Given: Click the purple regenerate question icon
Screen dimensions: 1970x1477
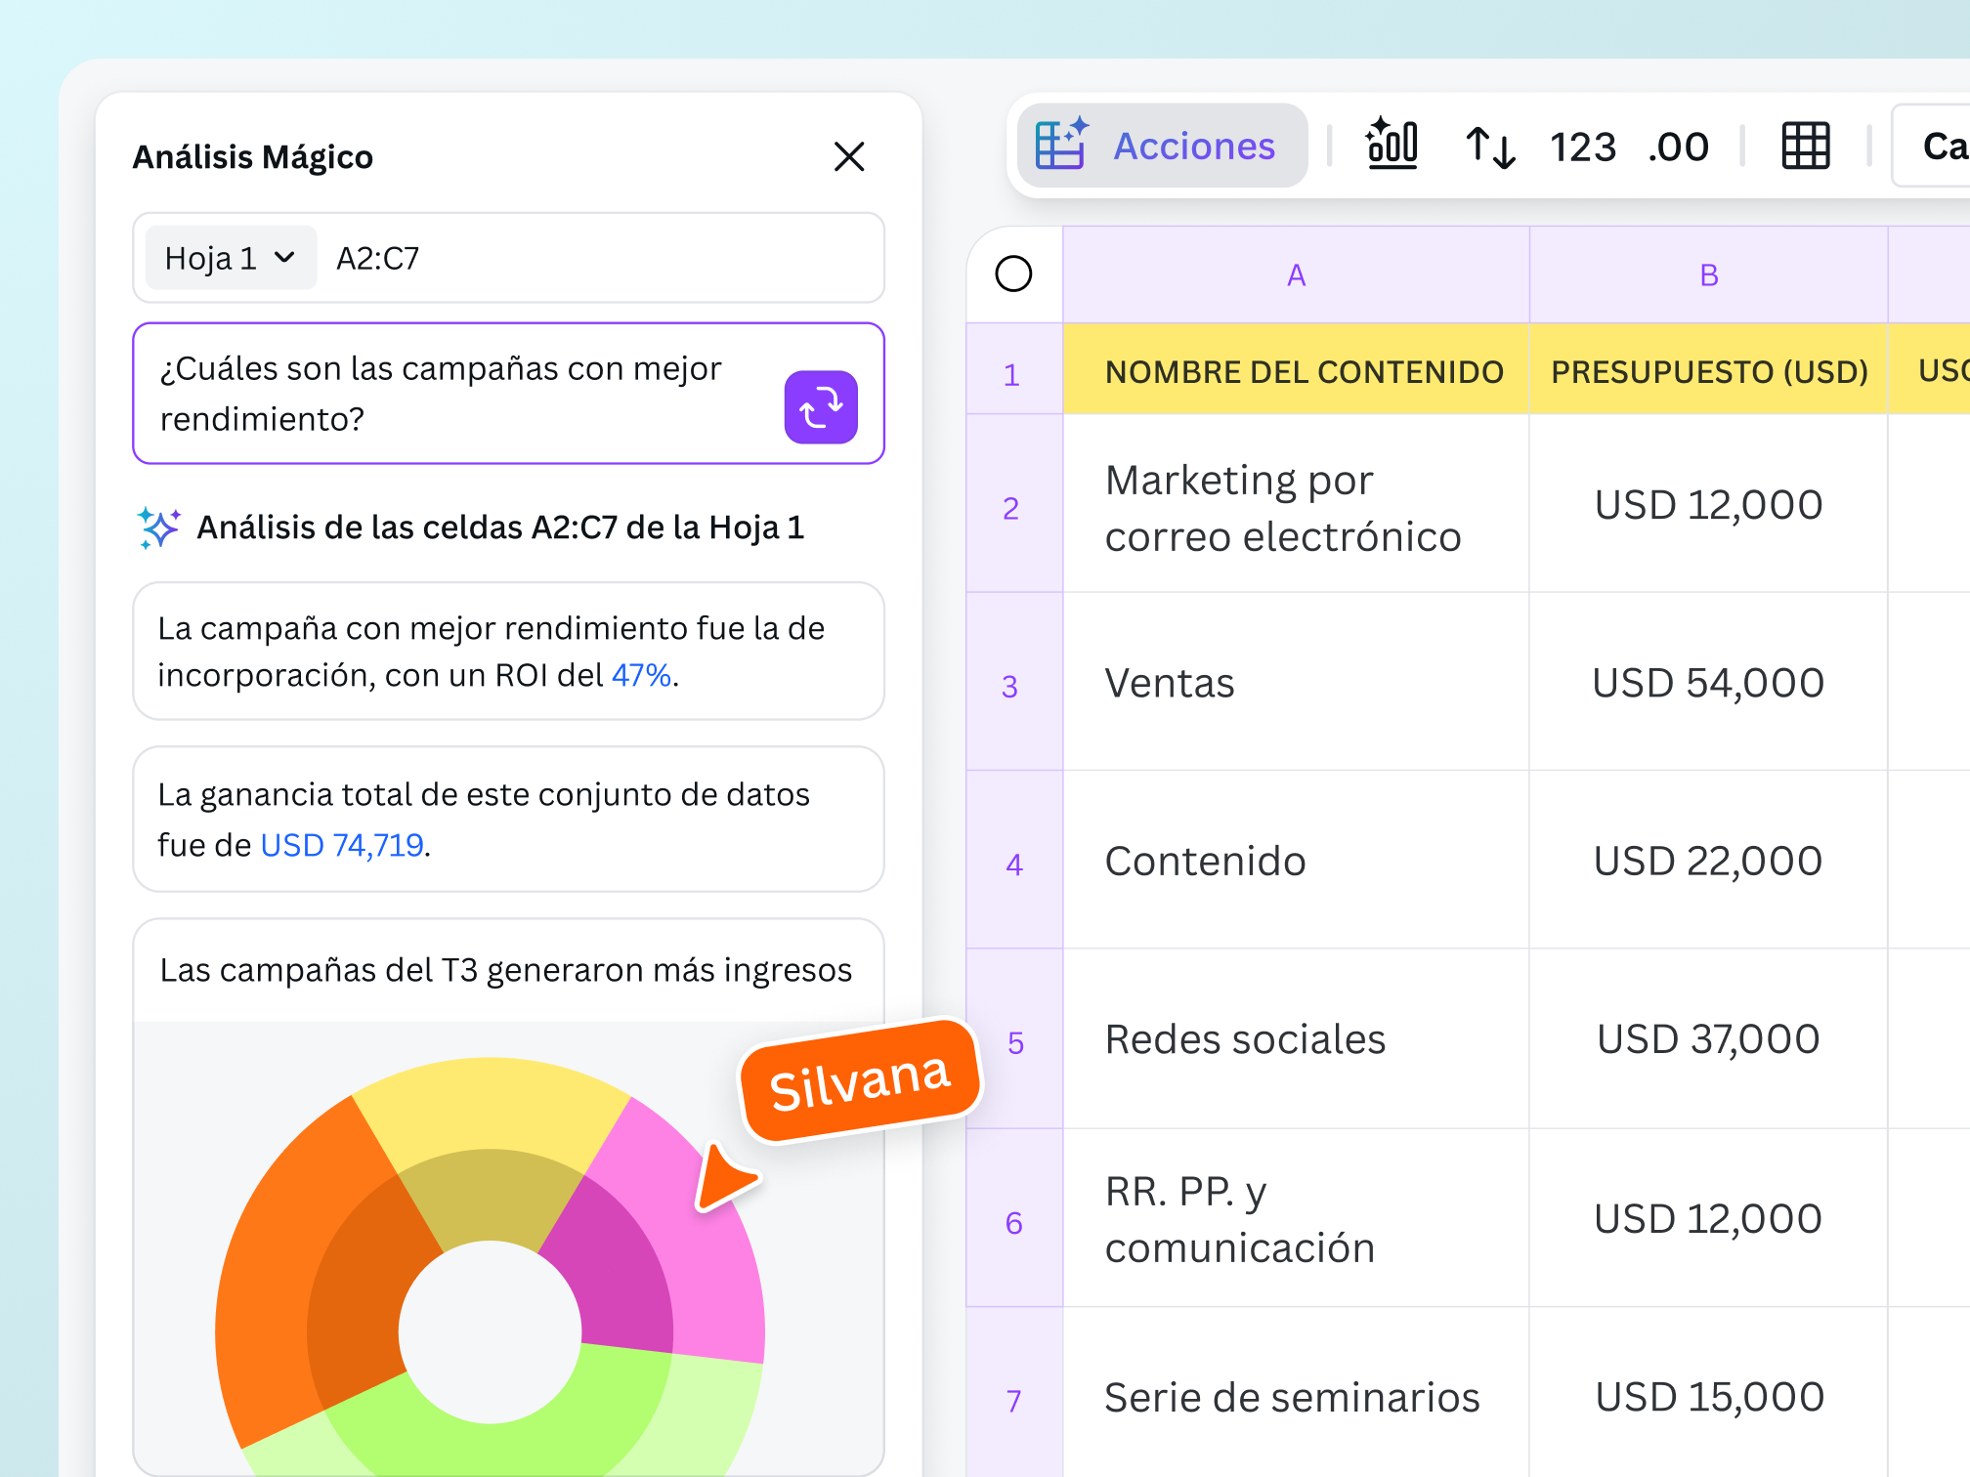Looking at the screenshot, I should click(x=821, y=407).
